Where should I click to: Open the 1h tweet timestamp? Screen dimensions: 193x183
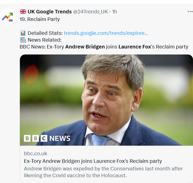click(114, 12)
